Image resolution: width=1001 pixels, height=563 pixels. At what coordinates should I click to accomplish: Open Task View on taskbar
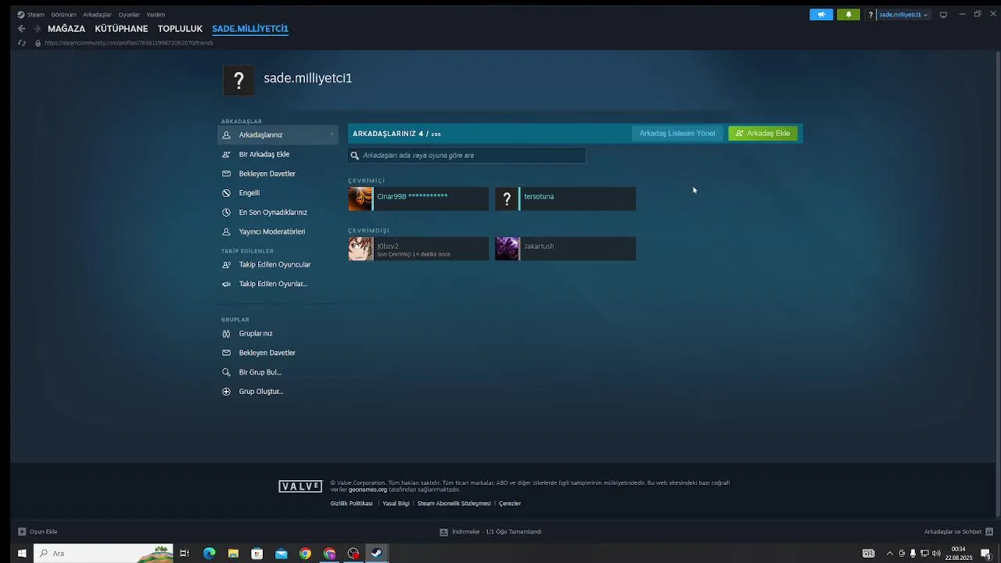[185, 554]
